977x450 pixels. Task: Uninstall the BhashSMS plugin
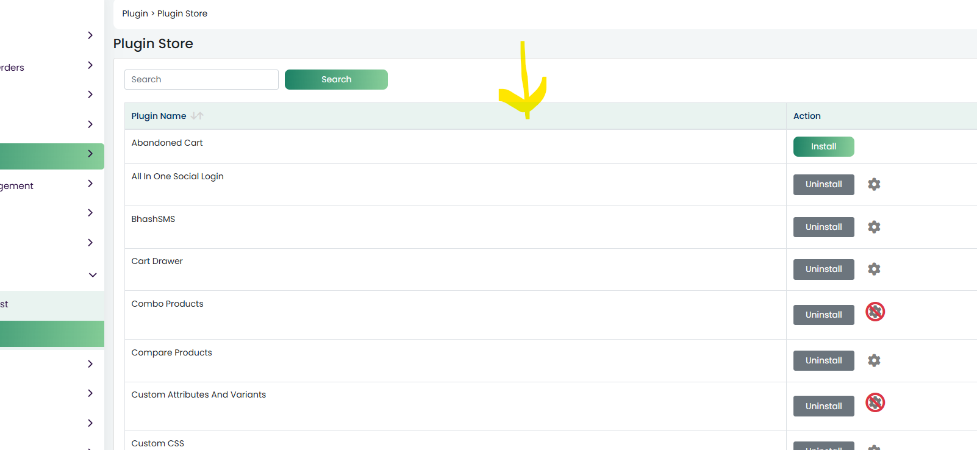(x=823, y=227)
